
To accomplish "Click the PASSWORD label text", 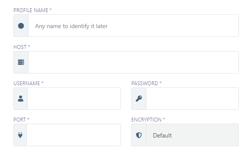I will coord(145,83).
